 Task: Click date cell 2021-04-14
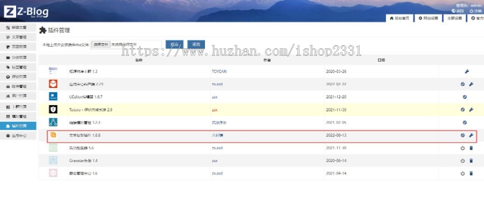tap(336, 173)
